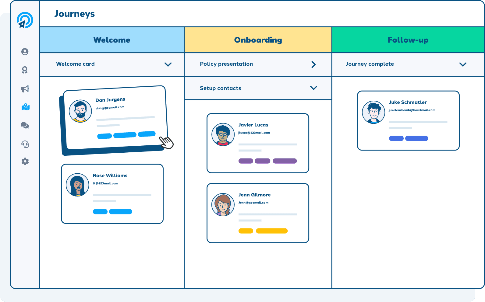This screenshot has width=485, height=302.
Task: Select the Welcome stage header
Action: pyautogui.click(x=112, y=40)
